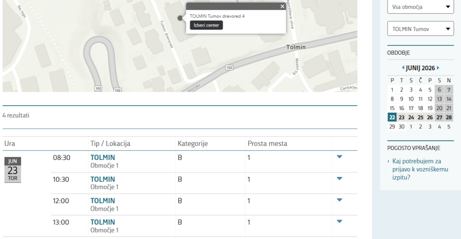Open the TOLMIN Tumov dropdown
This screenshot has height=239, width=461.
420,29
